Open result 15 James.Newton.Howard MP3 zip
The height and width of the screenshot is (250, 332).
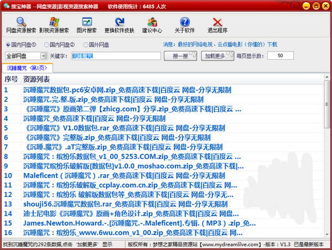(139, 223)
